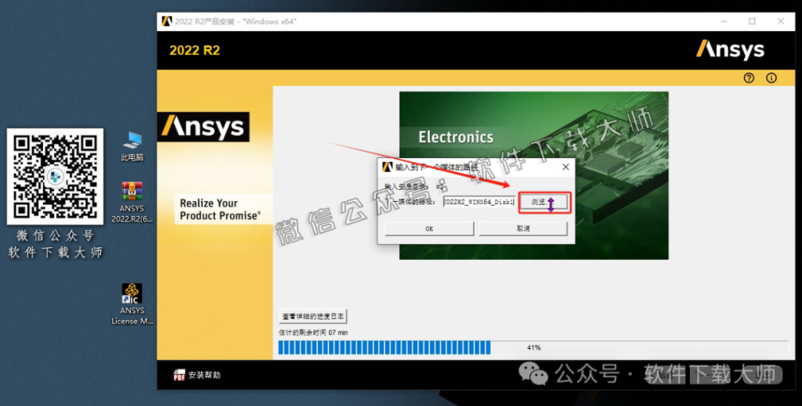Click the 估计的剩余时间 07 min text

pos(313,332)
